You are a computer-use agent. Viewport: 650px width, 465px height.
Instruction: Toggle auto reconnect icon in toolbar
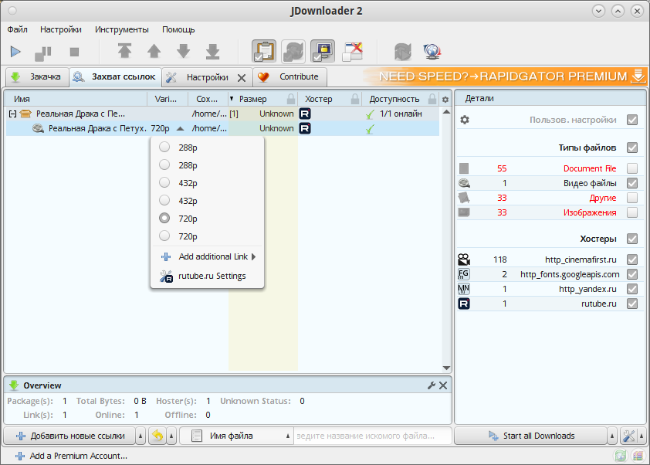click(293, 52)
